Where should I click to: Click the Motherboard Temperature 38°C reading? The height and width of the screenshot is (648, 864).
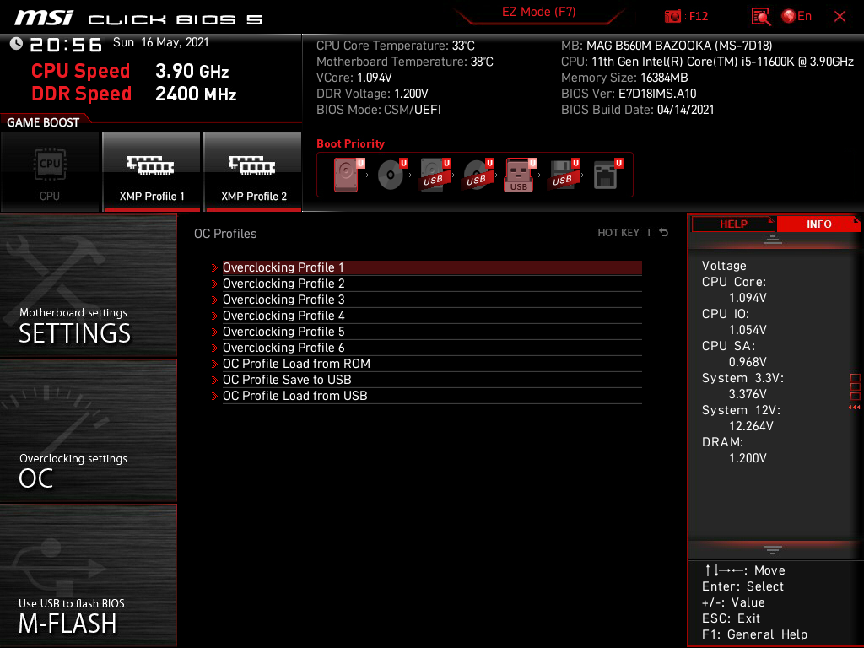tap(405, 62)
